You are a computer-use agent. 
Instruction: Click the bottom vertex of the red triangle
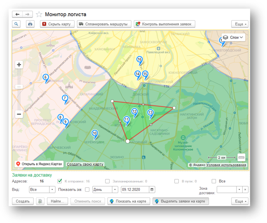click(128, 141)
